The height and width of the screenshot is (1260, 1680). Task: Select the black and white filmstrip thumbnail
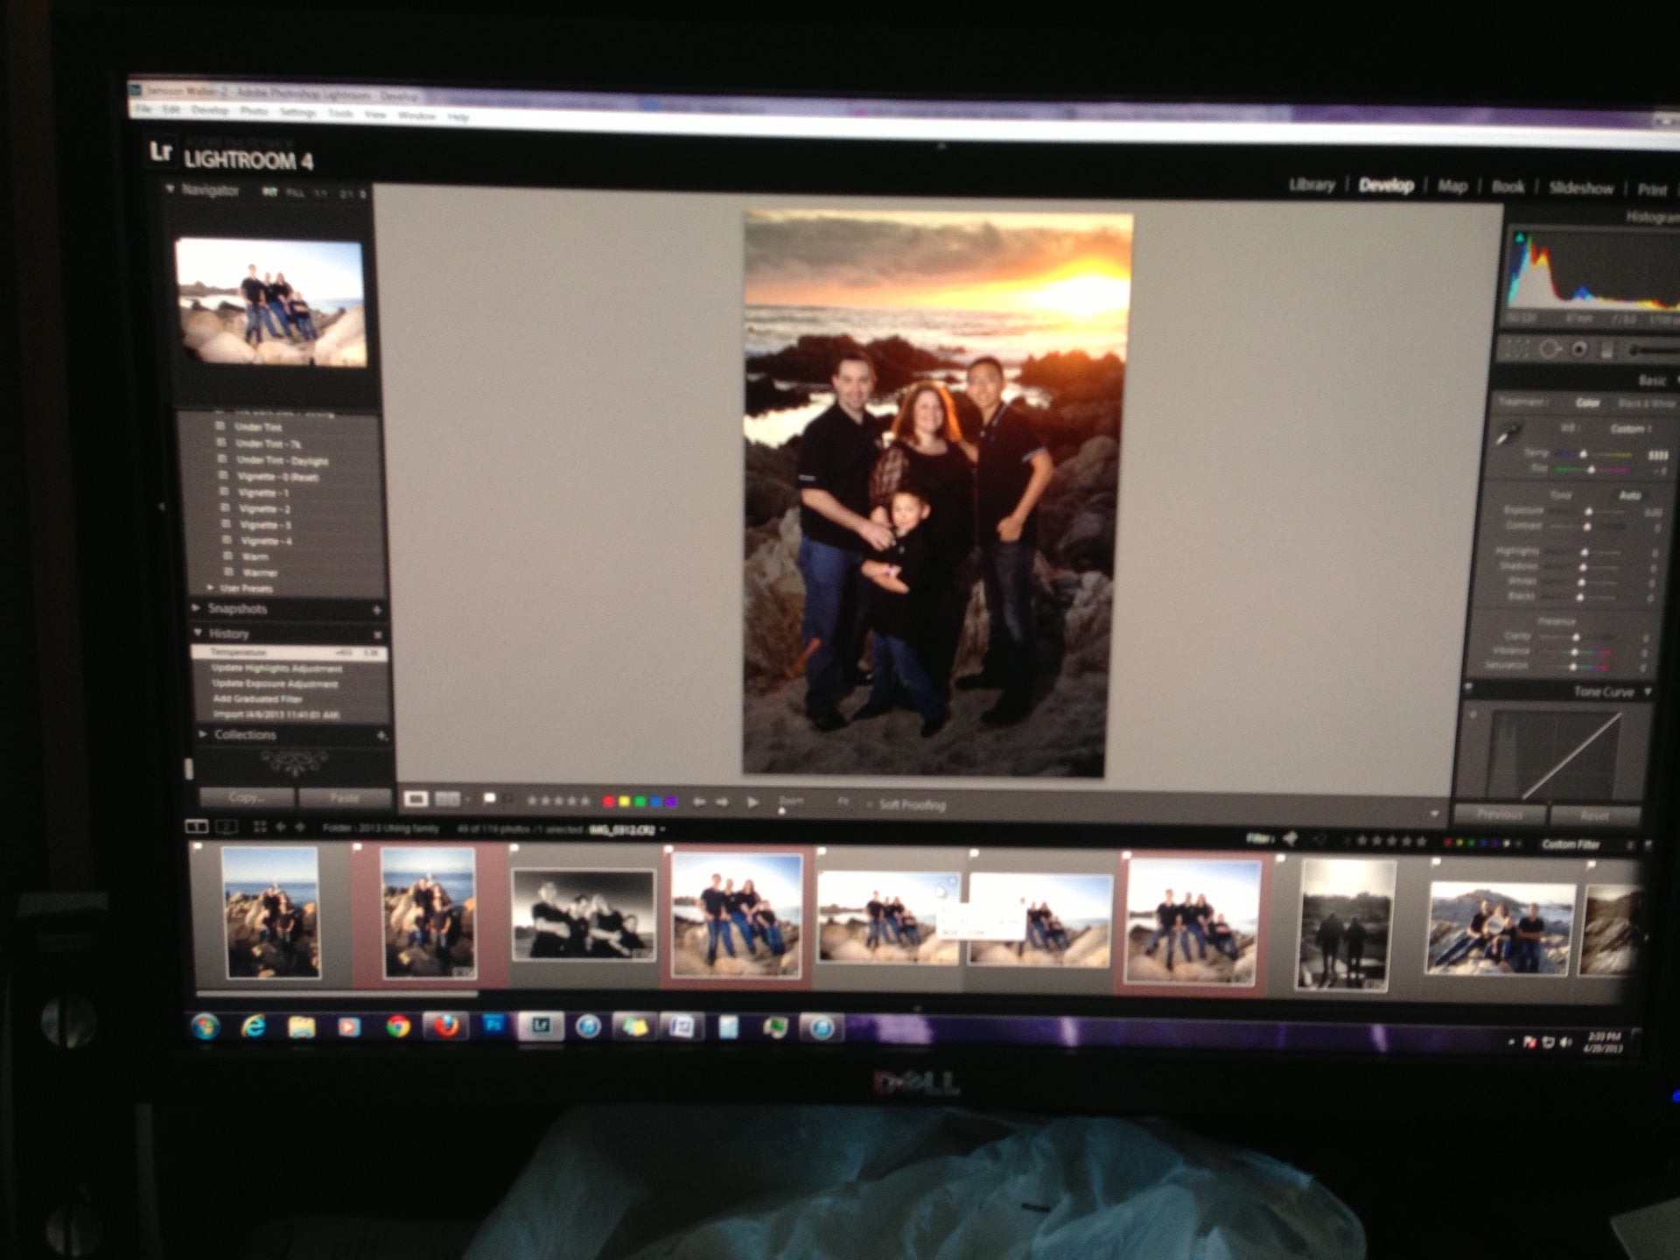[x=583, y=914]
